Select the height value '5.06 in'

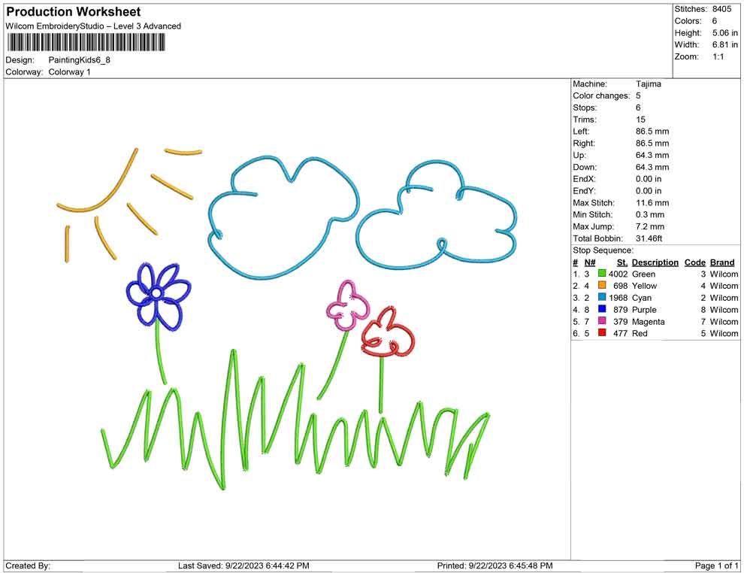[724, 33]
